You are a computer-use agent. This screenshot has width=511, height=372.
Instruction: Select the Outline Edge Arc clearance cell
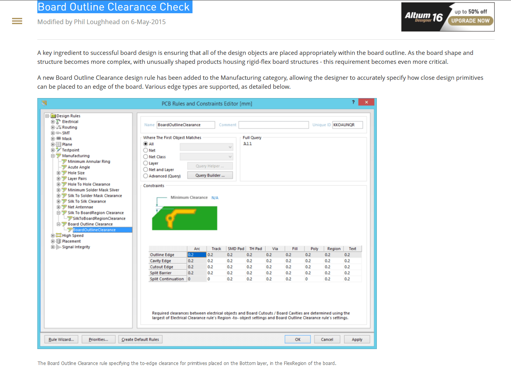click(x=197, y=254)
